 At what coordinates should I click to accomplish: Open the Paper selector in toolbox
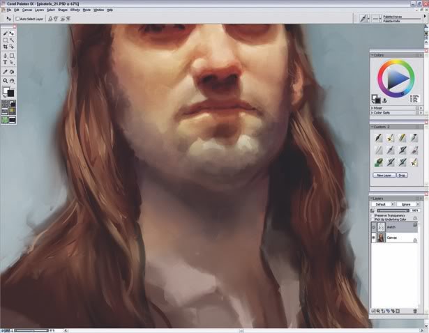pyautogui.click(x=5, y=104)
